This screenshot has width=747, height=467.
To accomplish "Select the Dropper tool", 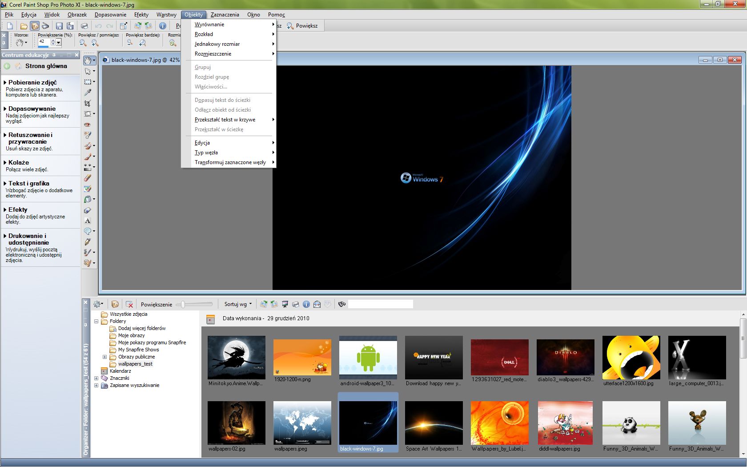I will [88, 93].
